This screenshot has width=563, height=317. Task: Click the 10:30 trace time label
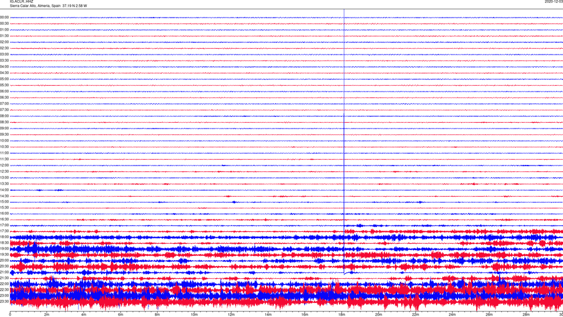4,147
